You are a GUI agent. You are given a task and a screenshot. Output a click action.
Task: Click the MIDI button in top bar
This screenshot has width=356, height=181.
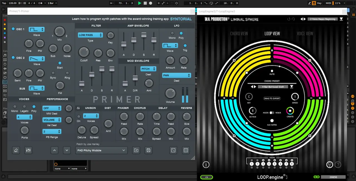tap(328, 3)
